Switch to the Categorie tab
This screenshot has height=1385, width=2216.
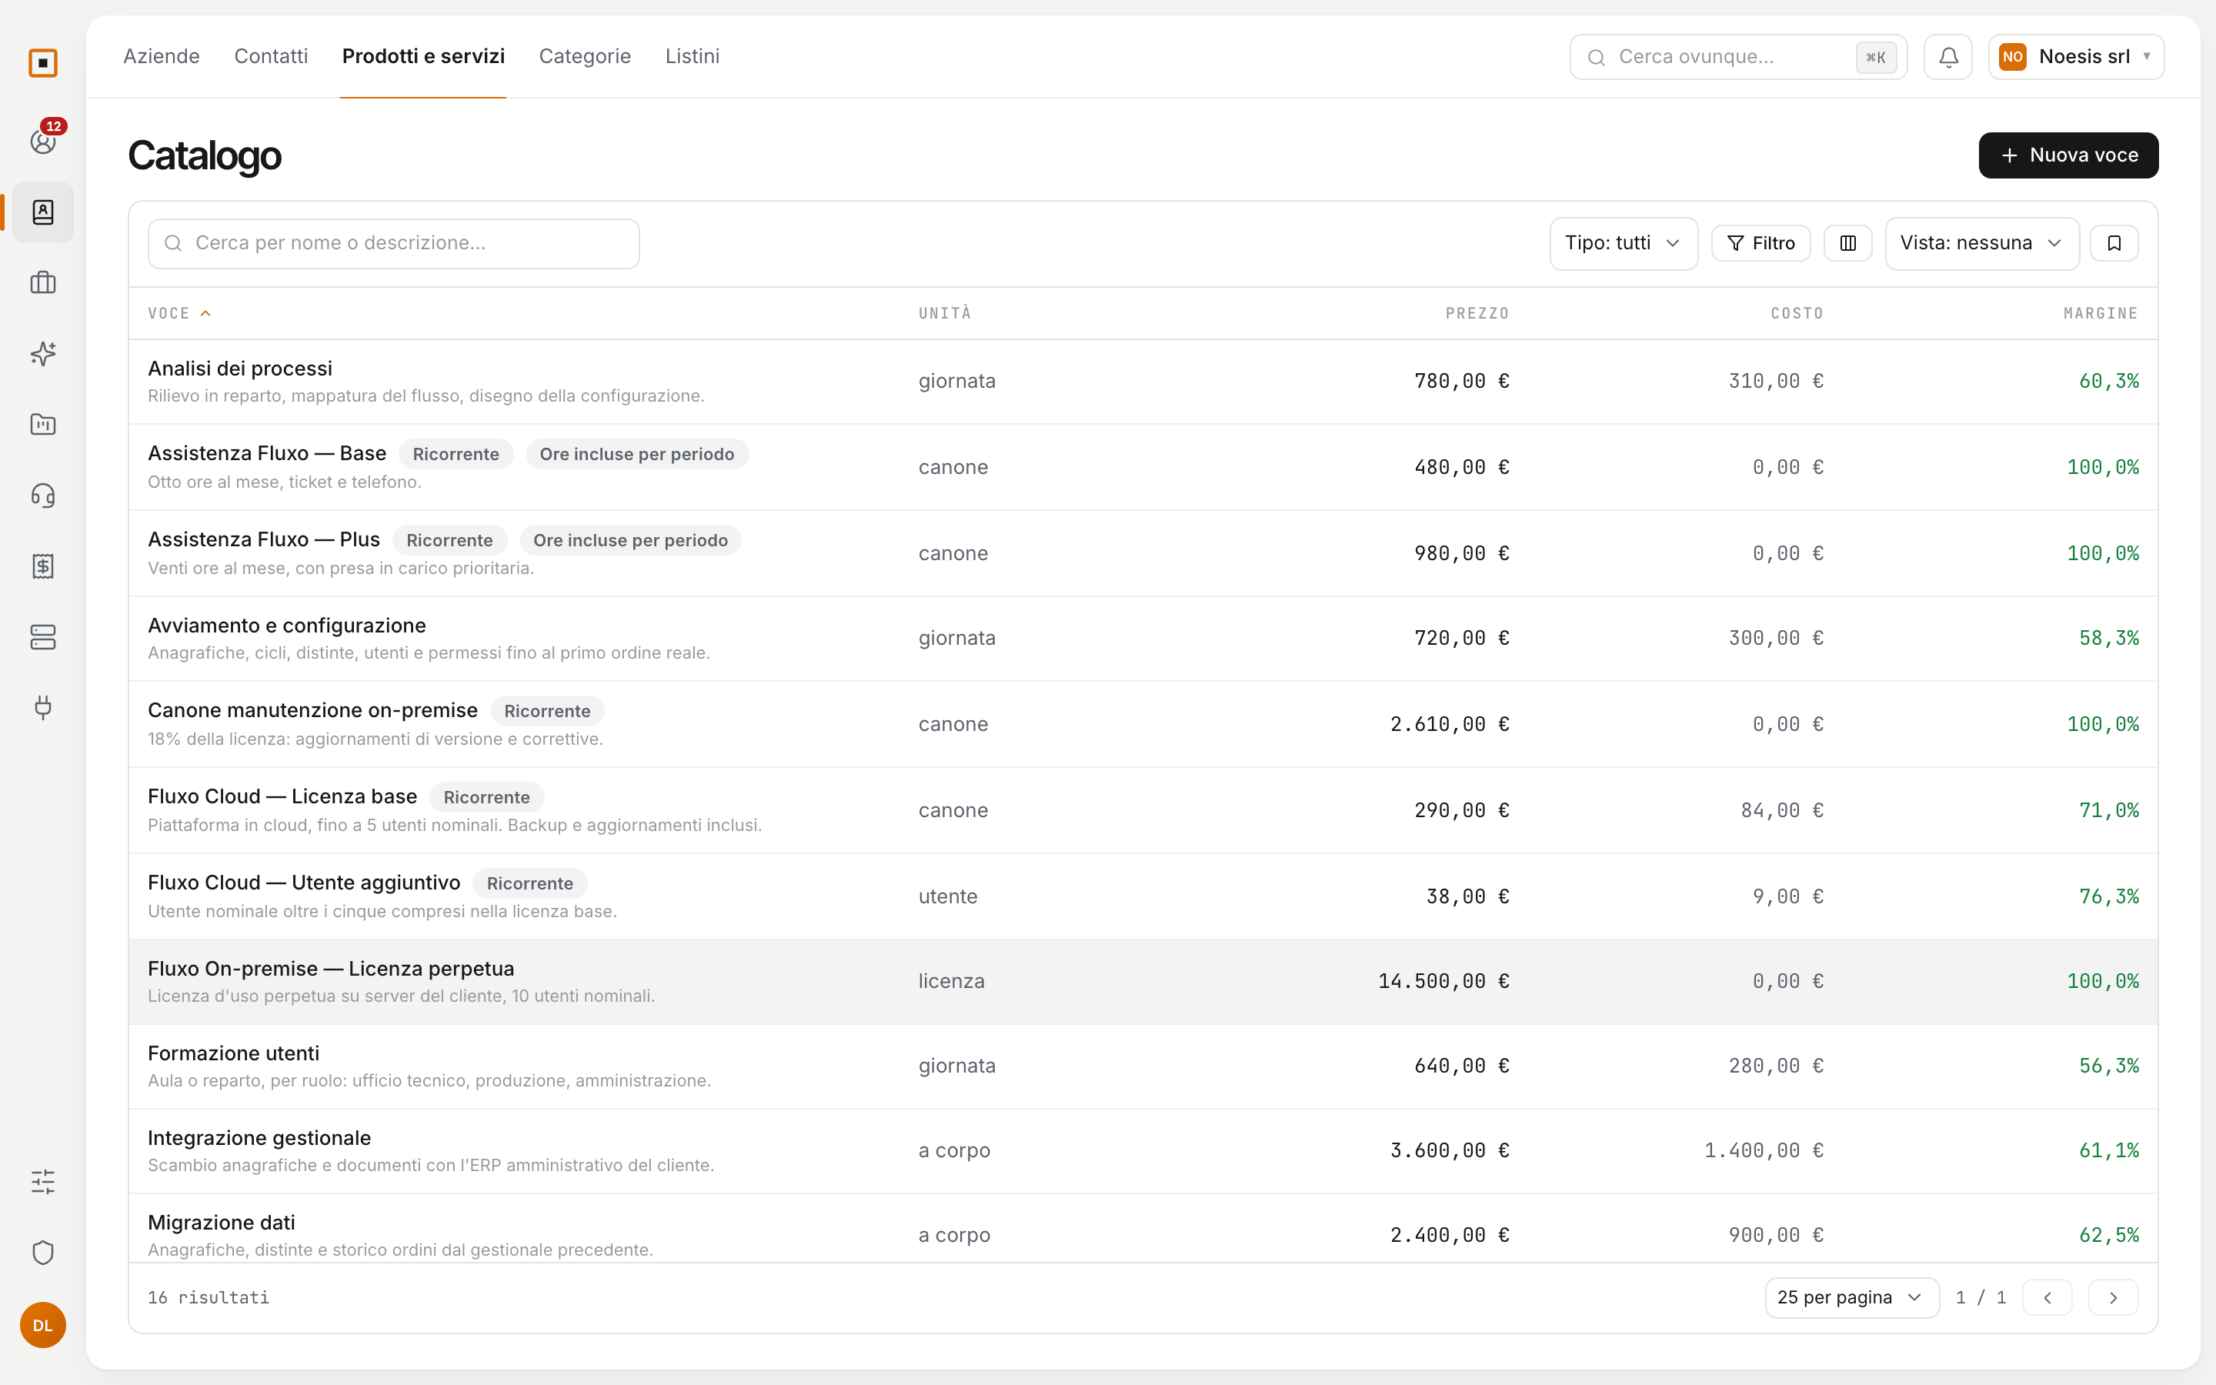click(584, 56)
